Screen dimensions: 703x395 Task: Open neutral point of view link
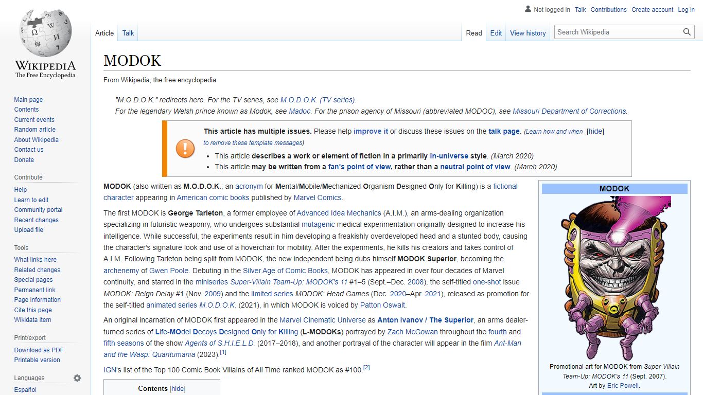pos(475,167)
